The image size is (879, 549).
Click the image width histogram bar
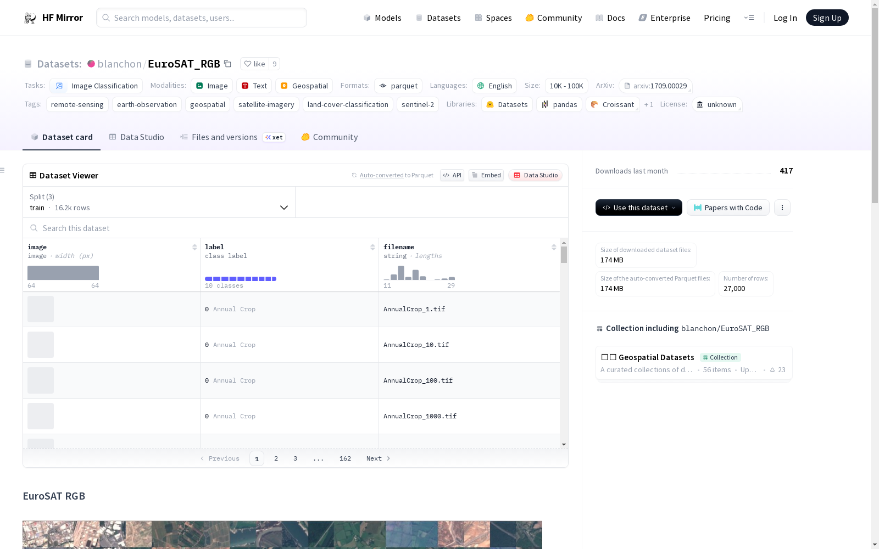tap(63, 273)
